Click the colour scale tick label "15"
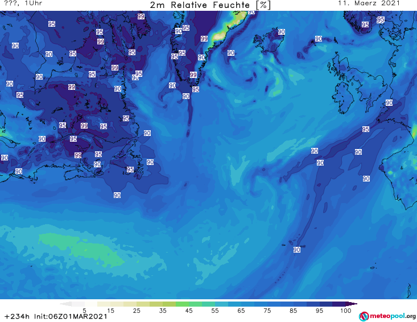417x322 pixels. (x=110, y=311)
